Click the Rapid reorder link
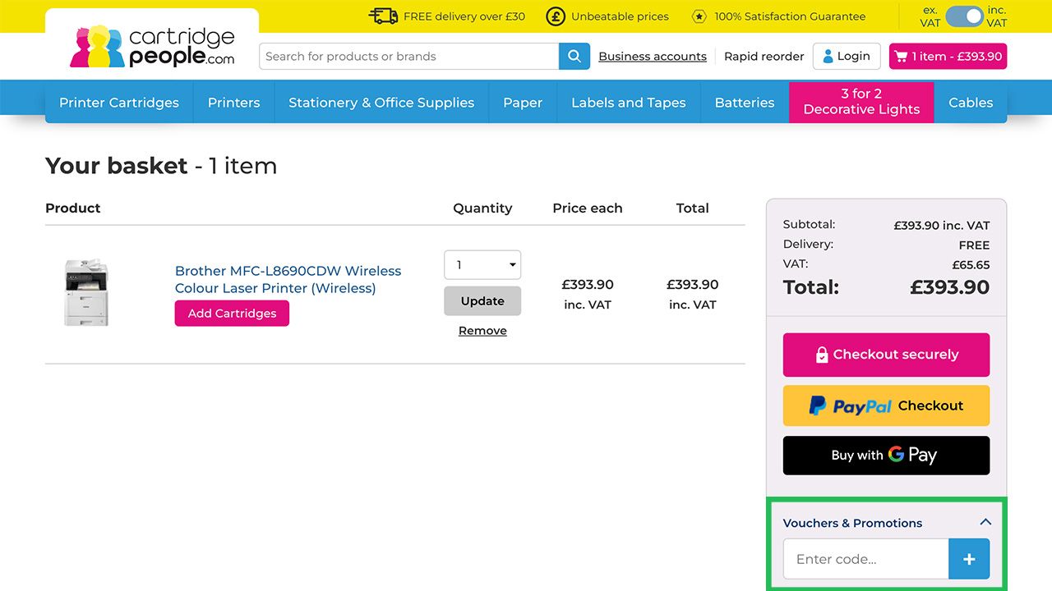 [764, 57]
